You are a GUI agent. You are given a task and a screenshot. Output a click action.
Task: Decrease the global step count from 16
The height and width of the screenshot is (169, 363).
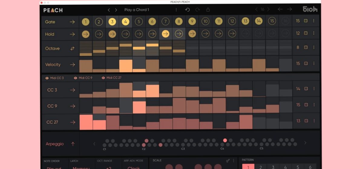click(x=257, y=9)
